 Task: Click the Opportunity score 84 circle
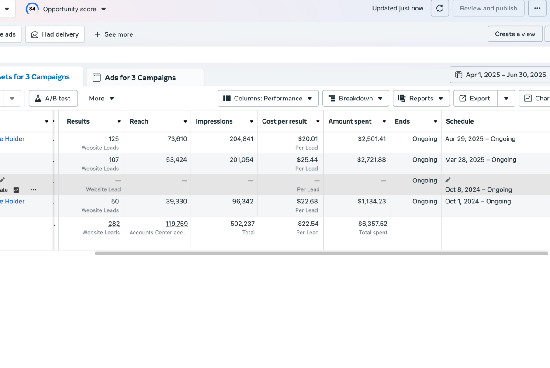click(32, 9)
